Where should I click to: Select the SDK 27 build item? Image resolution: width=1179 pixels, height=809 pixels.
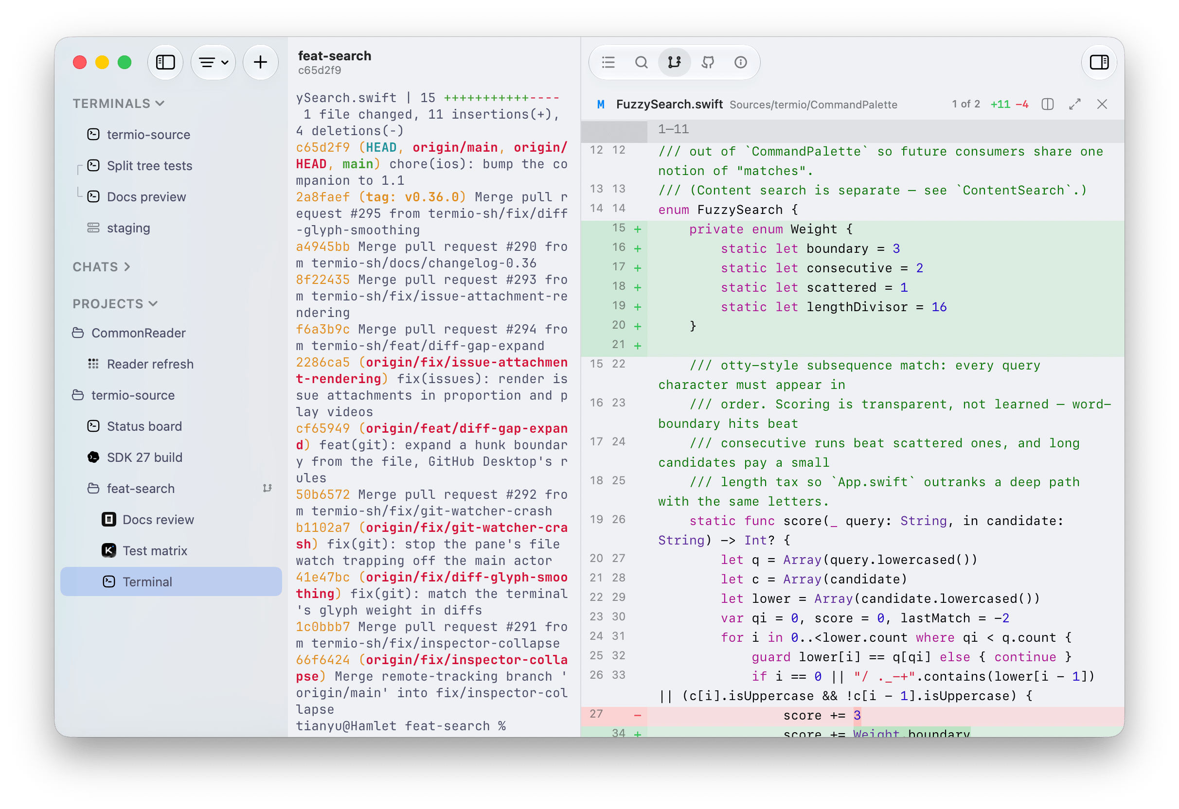pyautogui.click(x=171, y=457)
